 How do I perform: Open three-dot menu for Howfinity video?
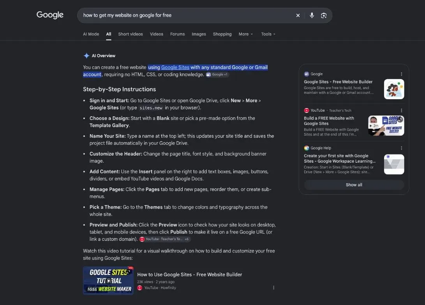(273, 287)
